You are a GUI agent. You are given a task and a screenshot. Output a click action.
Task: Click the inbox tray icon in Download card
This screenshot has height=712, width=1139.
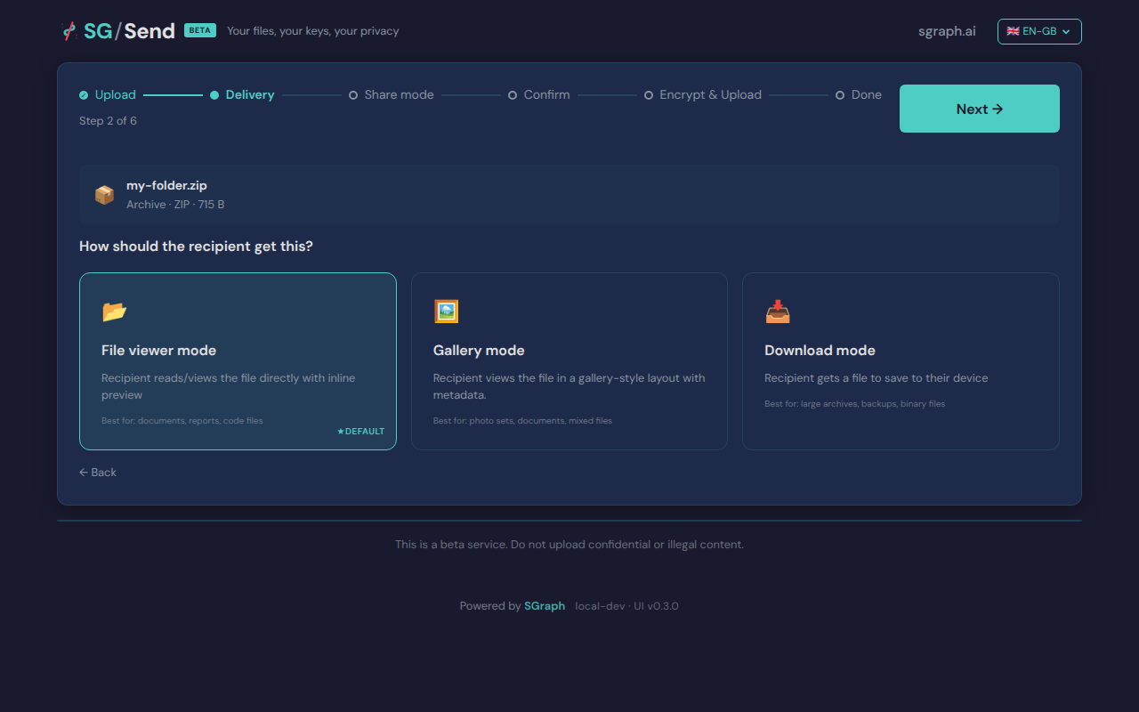[x=778, y=311]
